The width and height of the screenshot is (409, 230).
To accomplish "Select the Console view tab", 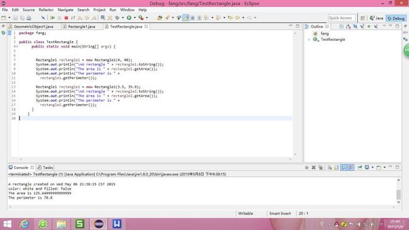I will point(21,168).
